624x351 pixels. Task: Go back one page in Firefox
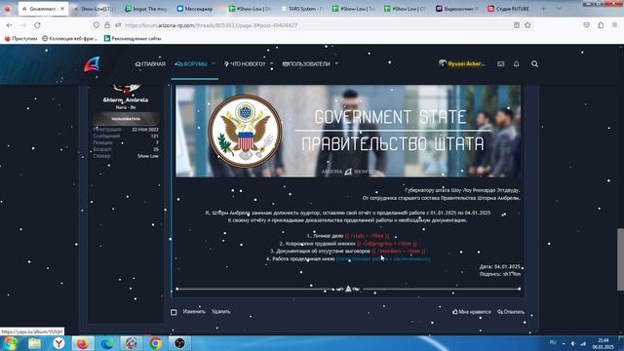tap(9, 25)
